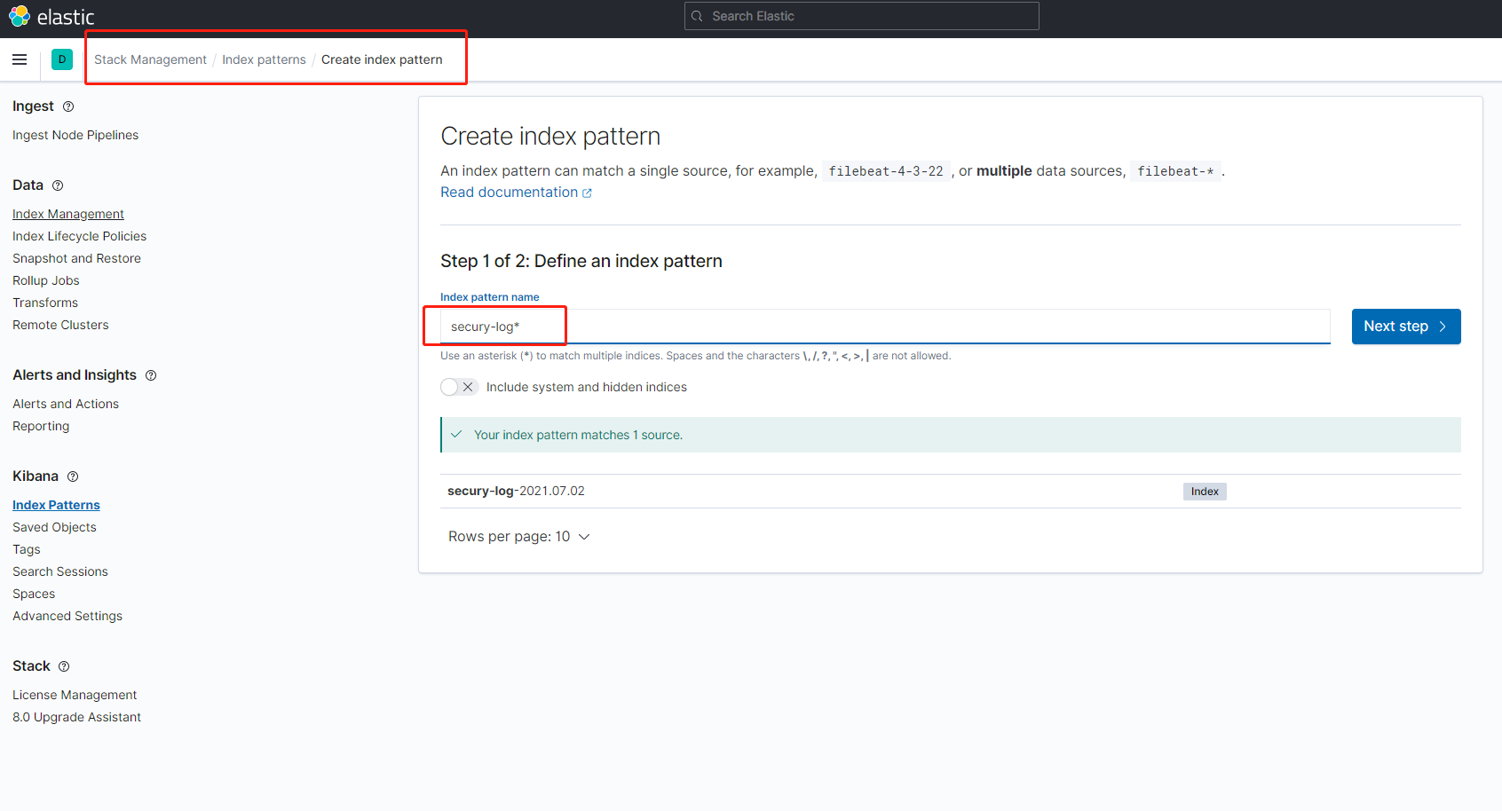Click the Index badge on secury-log row
The width and height of the screenshot is (1502, 811).
click(x=1205, y=492)
